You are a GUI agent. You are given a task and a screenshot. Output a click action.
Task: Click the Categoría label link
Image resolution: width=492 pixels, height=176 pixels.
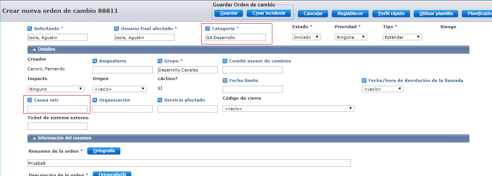coord(223,29)
